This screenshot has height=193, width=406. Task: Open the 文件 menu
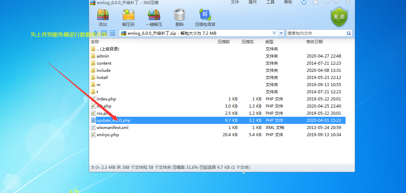235,2
